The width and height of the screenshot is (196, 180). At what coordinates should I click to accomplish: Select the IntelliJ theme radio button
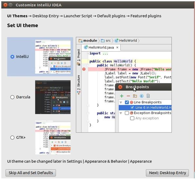[12, 57]
